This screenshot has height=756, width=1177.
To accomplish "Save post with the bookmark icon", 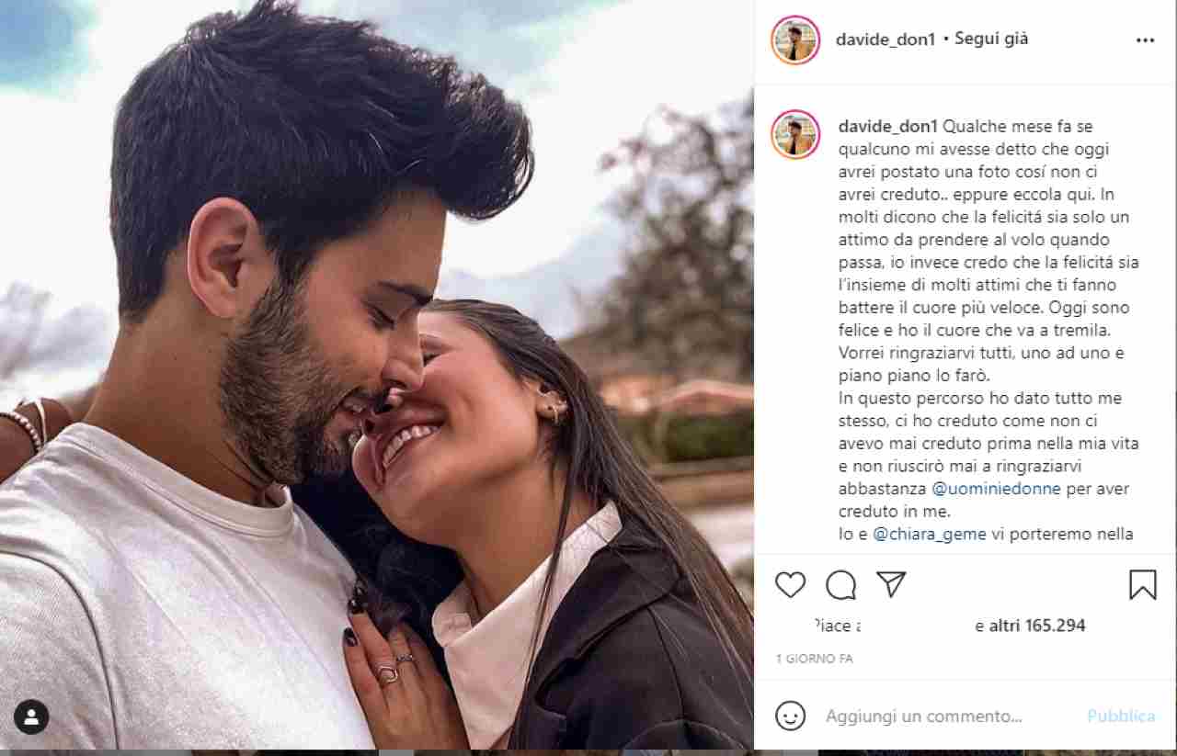I will [1142, 585].
